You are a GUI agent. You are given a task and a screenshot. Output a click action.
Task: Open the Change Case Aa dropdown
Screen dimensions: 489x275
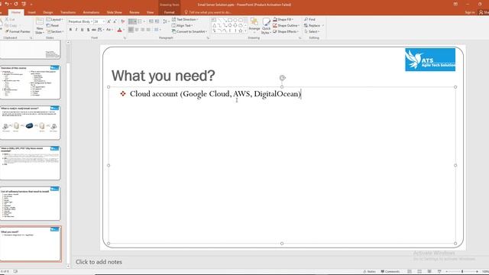tap(108, 30)
